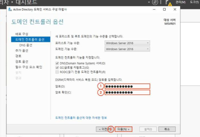This screenshot has height=137, width=200.
Task: Open the dropdown arrow beside the refresh icon
Action: 149,2
